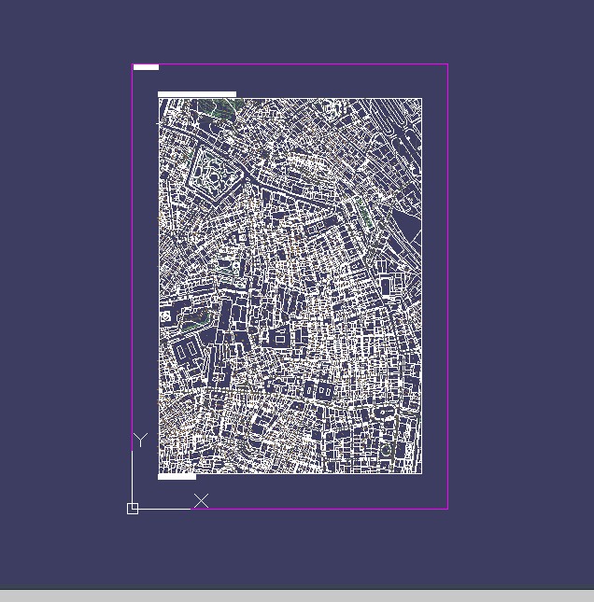Click the small round symbol at map's left edge
Image resolution: width=594 pixels, height=602 pixels.
tap(166, 317)
